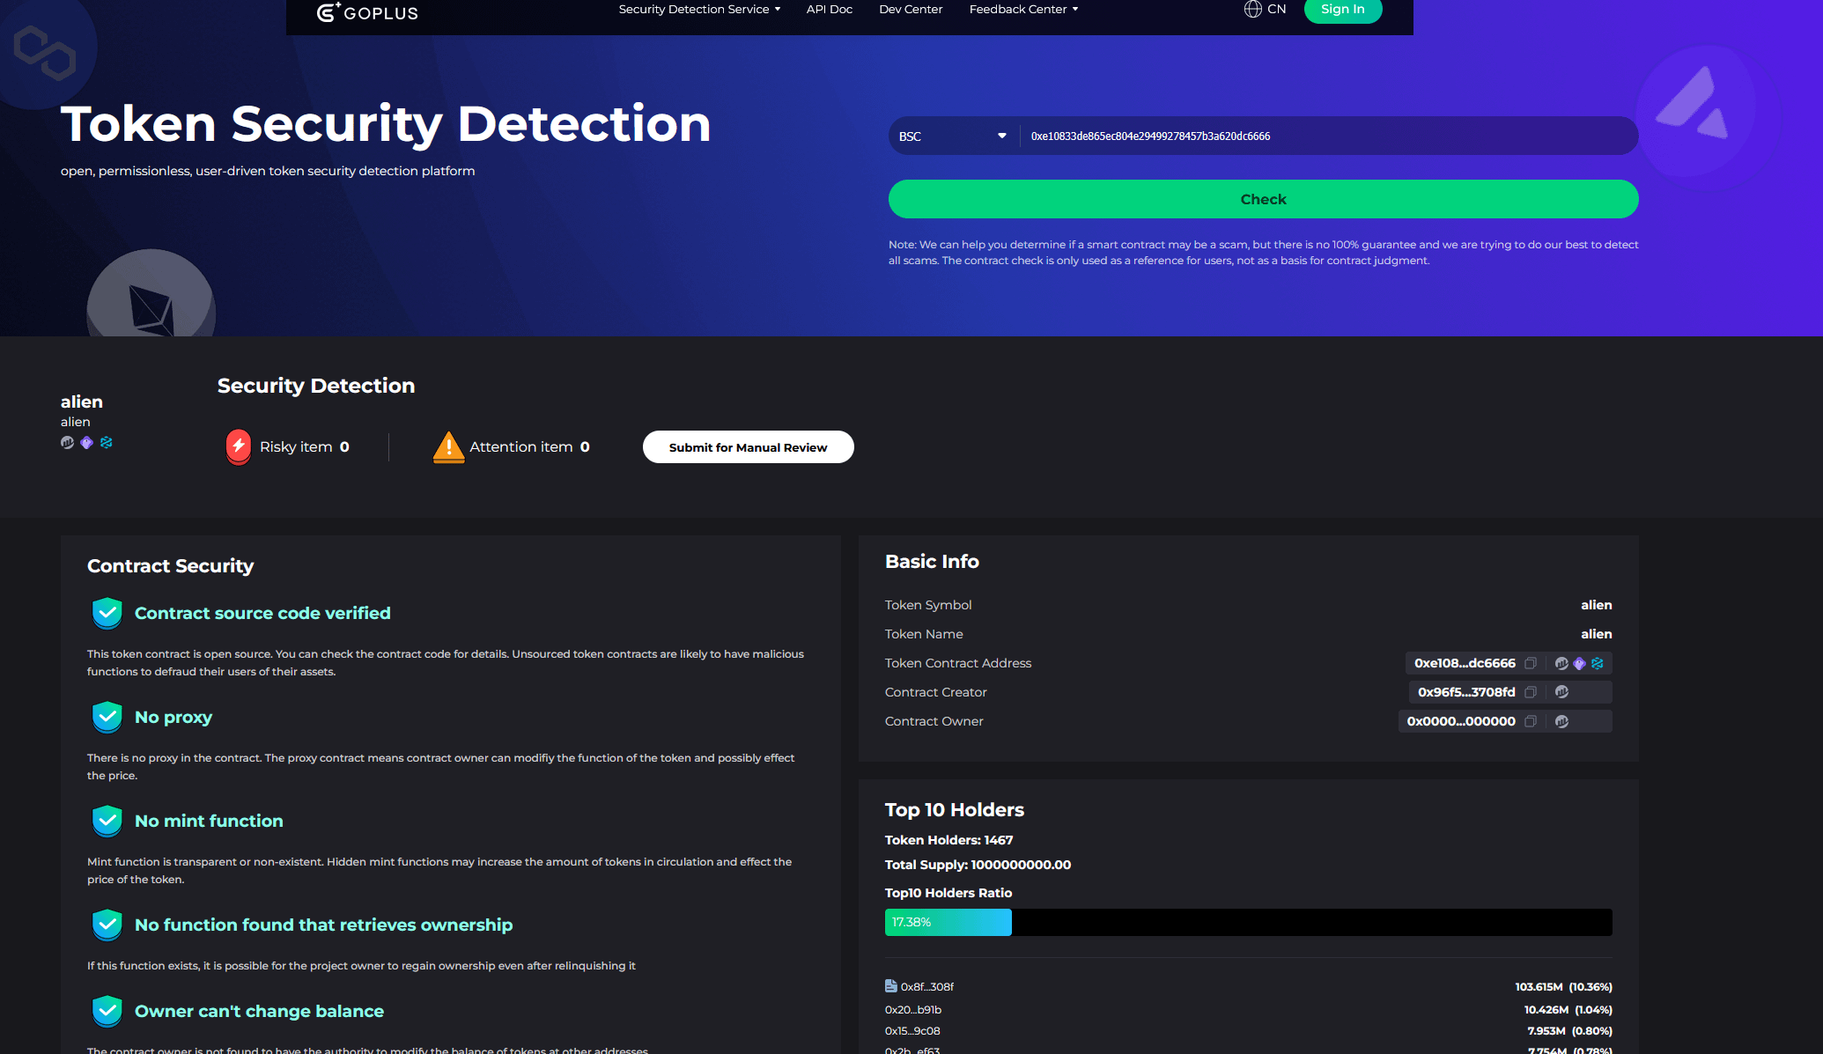Click shield icon beside No function found that retrieves ownership

[x=107, y=925]
